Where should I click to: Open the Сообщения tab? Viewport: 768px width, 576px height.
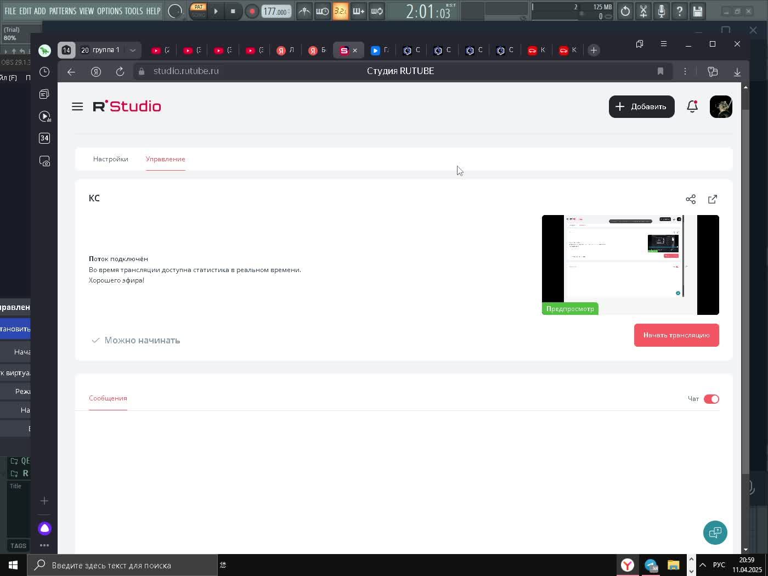(108, 398)
